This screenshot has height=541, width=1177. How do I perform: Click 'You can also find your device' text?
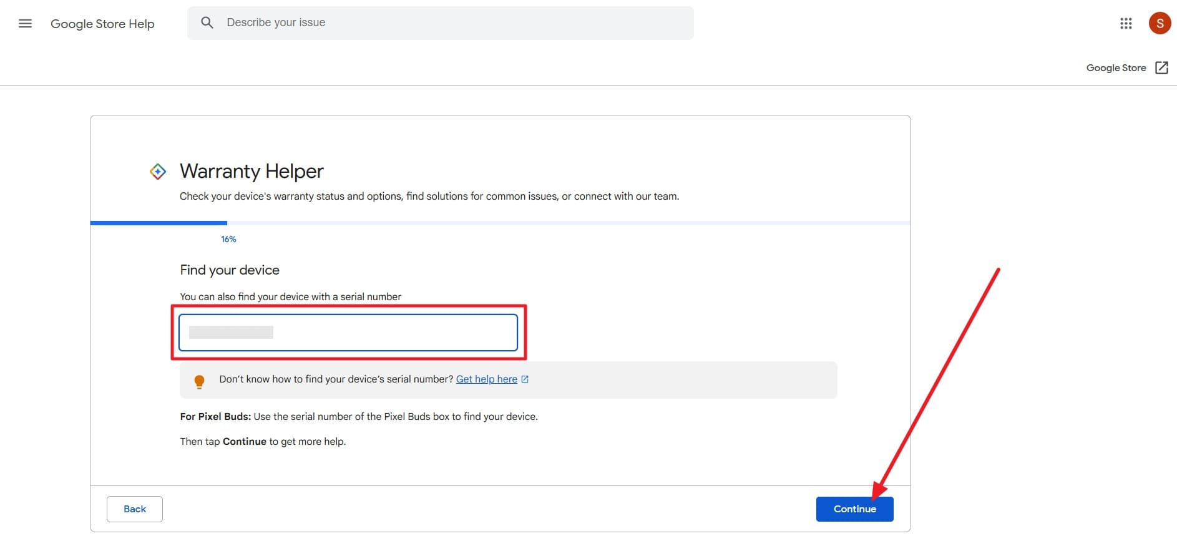pyautogui.click(x=290, y=297)
